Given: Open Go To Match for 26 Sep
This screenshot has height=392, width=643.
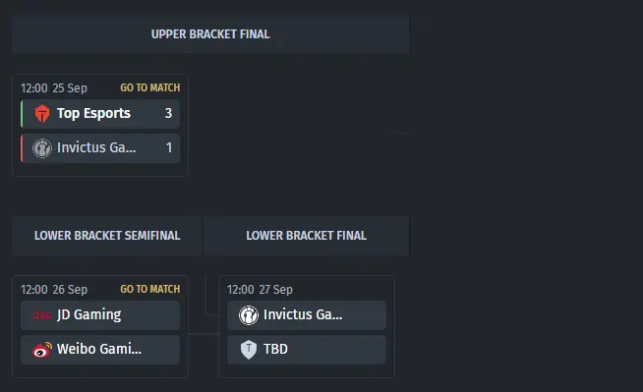Looking at the screenshot, I should coord(150,289).
